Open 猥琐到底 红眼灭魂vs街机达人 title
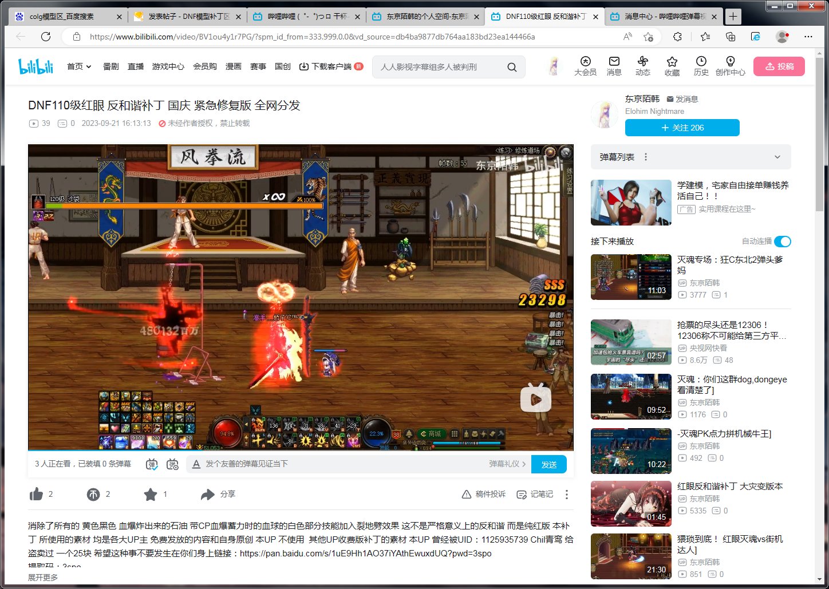 point(731,544)
